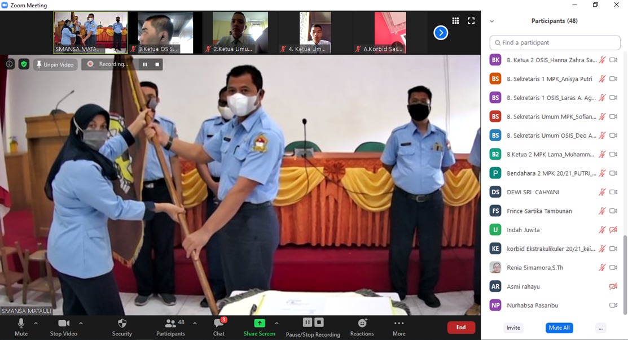This screenshot has width=628, height=340.
Task: Toggle Stop Video camera
Action: (x=63, y=326)
